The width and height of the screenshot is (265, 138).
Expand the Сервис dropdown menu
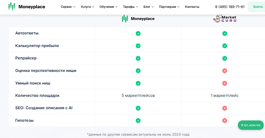[x=68, y=7]
